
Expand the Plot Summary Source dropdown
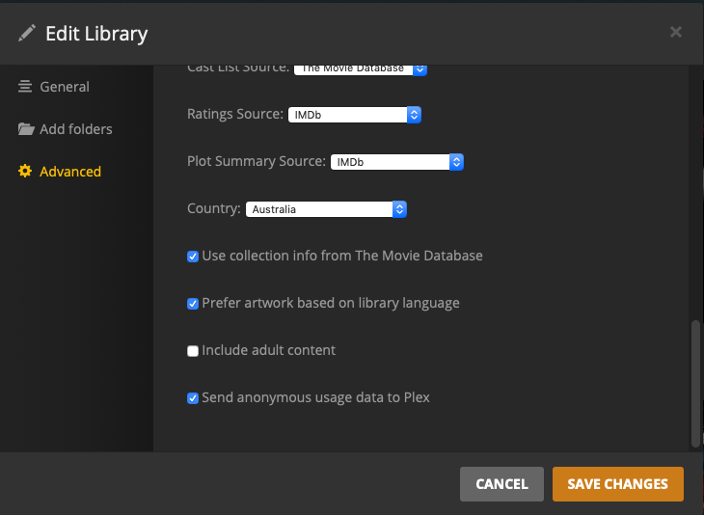pos(397,162)
